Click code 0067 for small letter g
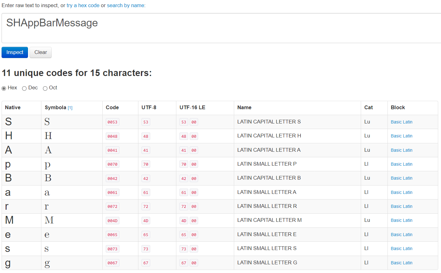This screenshot has width=441, height=273. point(112,263)
